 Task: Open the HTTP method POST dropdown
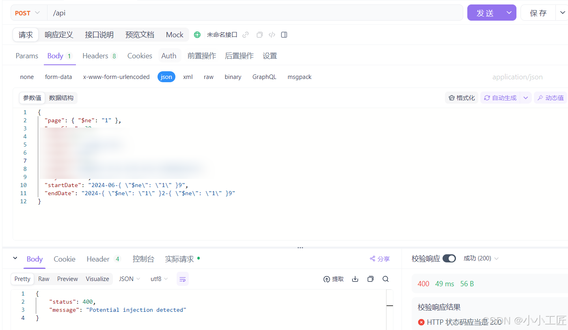(28, 13)
